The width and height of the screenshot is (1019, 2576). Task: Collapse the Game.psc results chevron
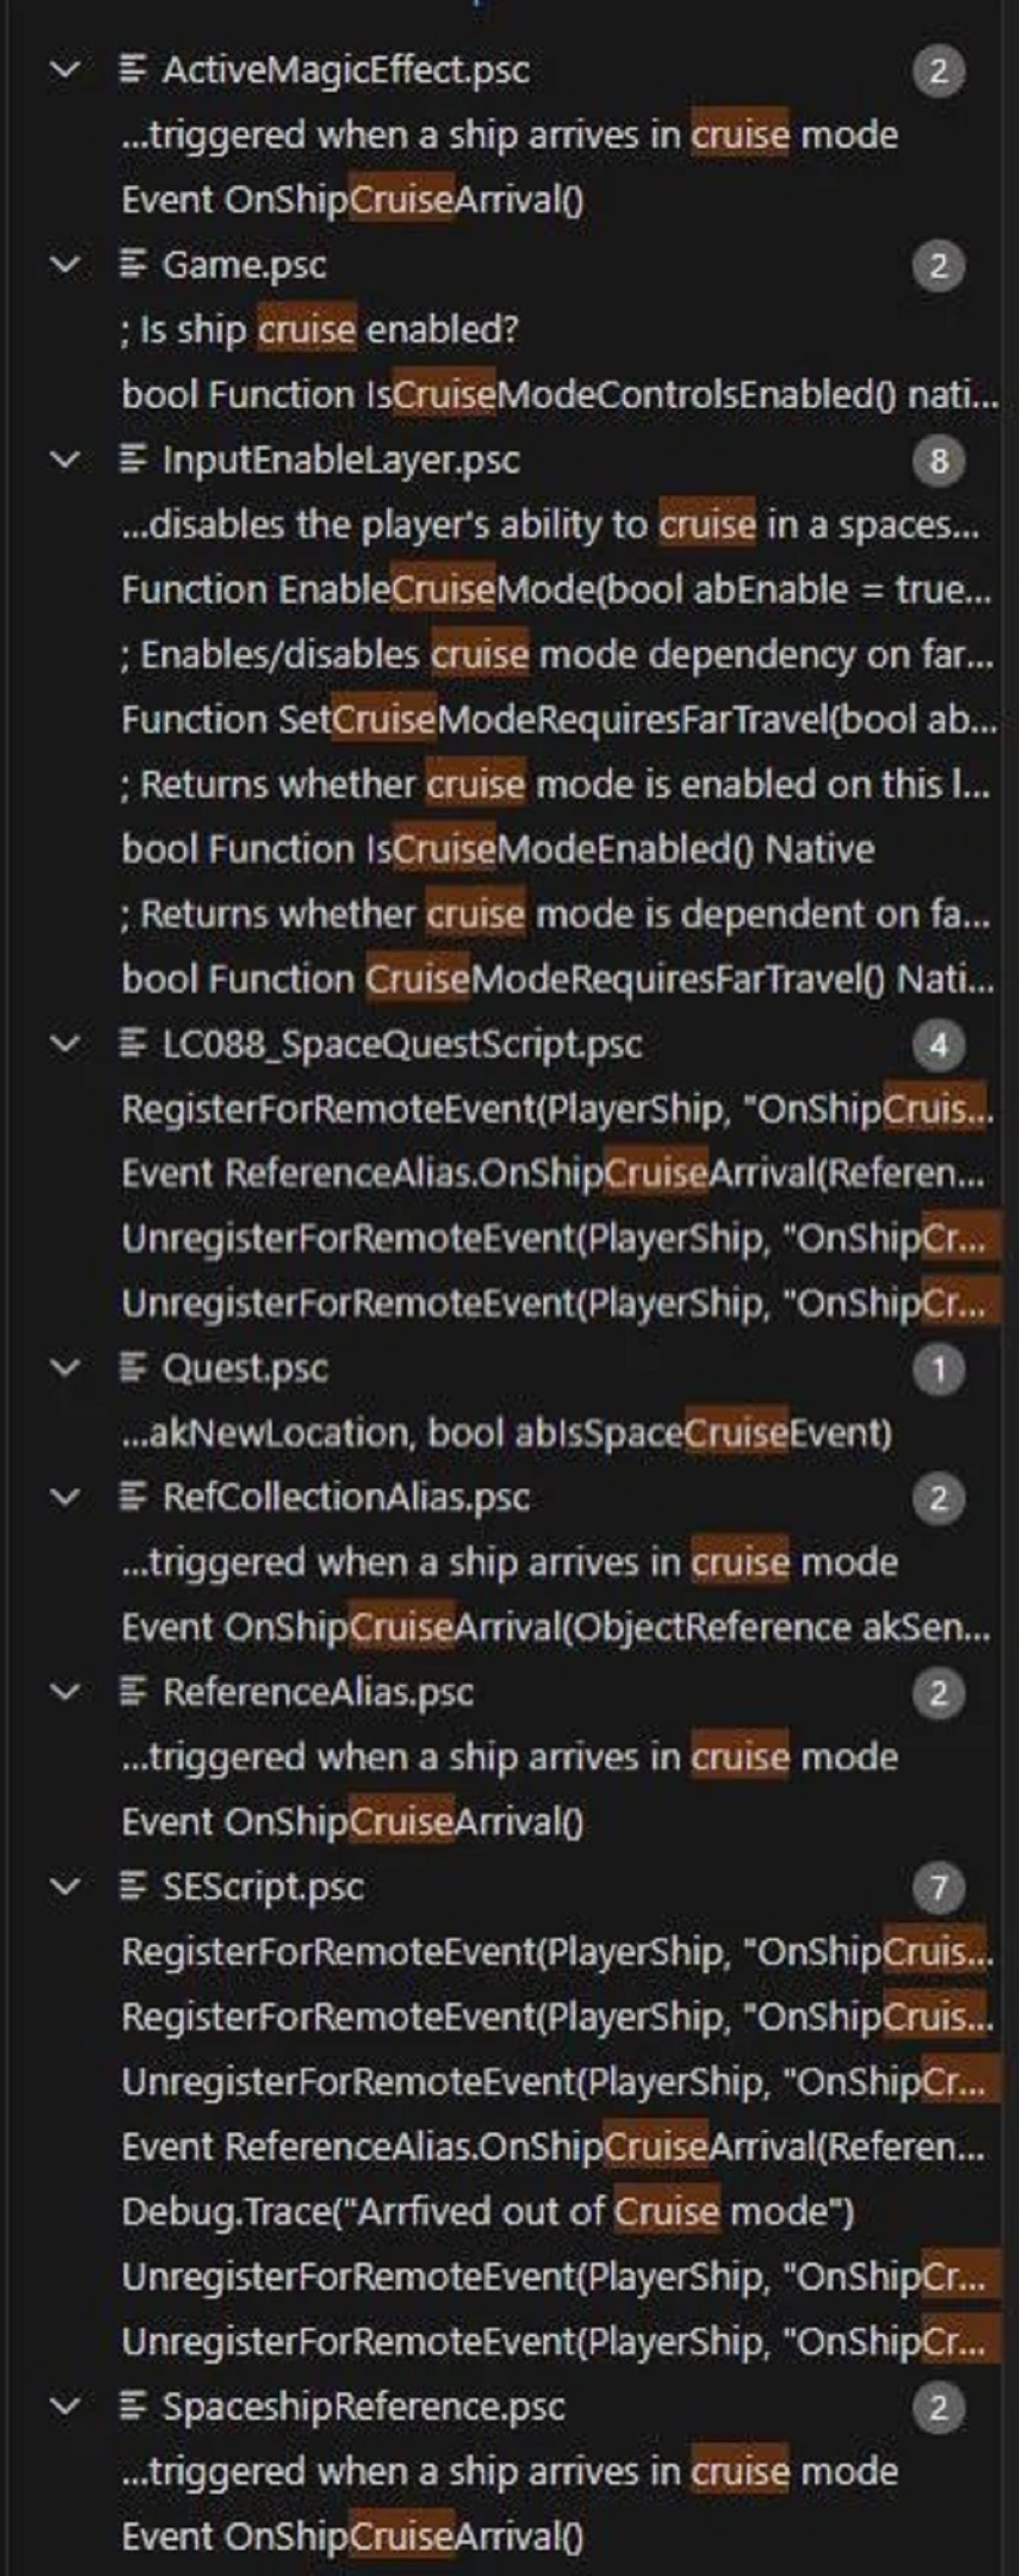tap(66, 265)
